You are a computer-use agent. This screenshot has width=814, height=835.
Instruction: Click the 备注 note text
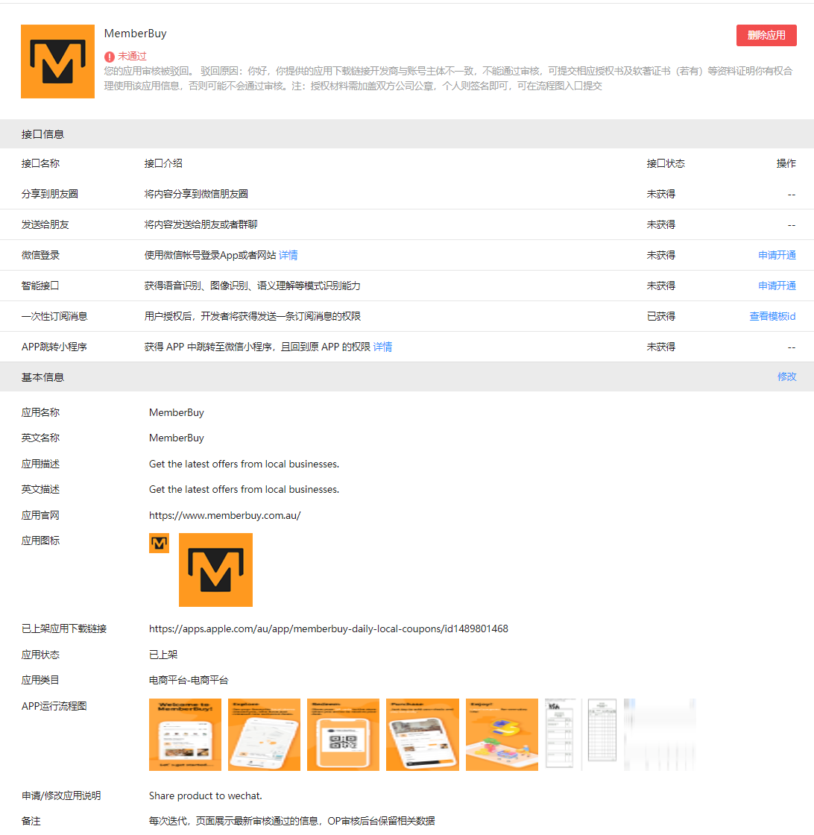pyautogui.click(x=291, y=821)
